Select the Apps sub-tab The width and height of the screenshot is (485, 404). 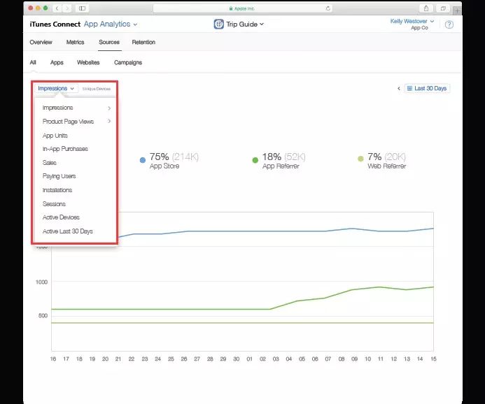point(57,62)
